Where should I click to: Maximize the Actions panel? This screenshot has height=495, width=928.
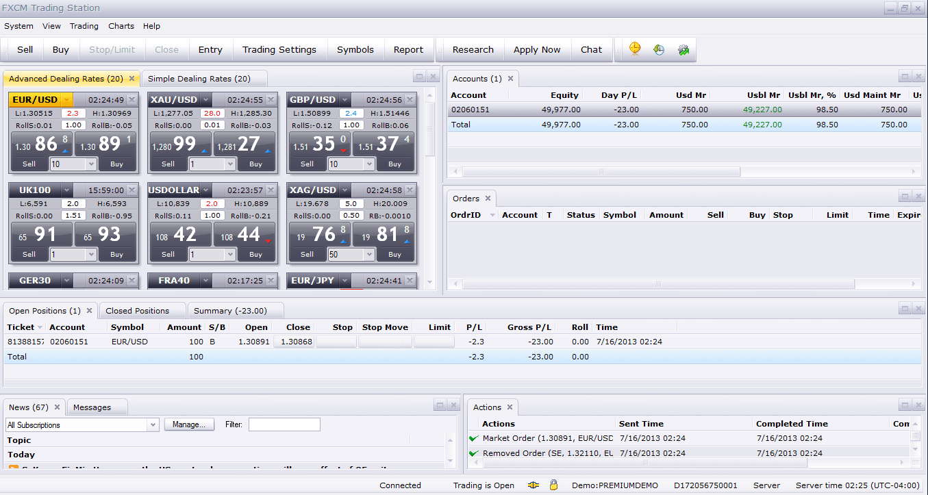click(905, 405)
